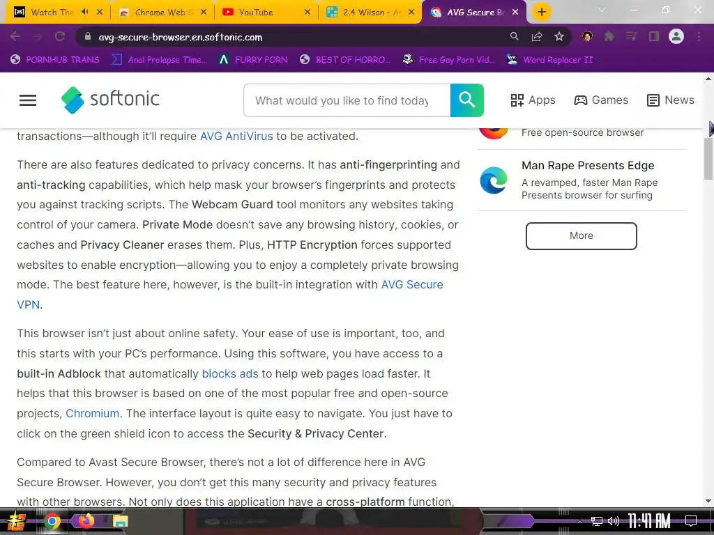The height and width of the screenshot is (535, 714).
Task: Click the Softonic logo
Action: point(111,100)
